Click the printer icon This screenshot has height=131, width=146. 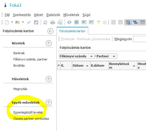point(53,22)
